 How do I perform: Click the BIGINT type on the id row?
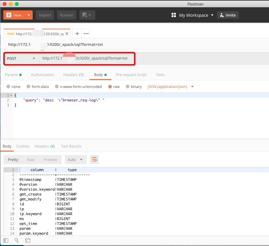pyautogui.click(x=64, y=204)
